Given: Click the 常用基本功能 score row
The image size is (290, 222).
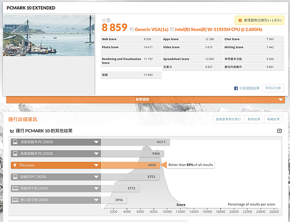Looking at the screenshot, I should [x=254, y=59].
